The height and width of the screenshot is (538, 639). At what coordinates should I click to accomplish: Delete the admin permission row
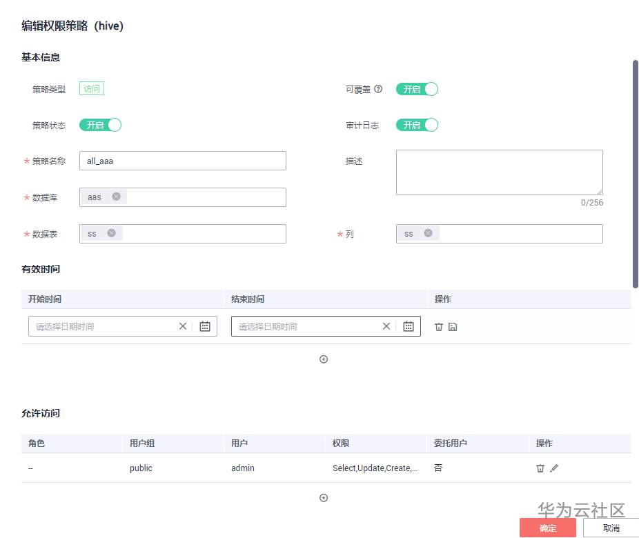point(541,468)
